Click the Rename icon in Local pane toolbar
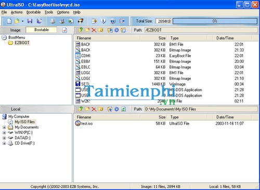Viewport: 260px width, 190px height. 100,109
